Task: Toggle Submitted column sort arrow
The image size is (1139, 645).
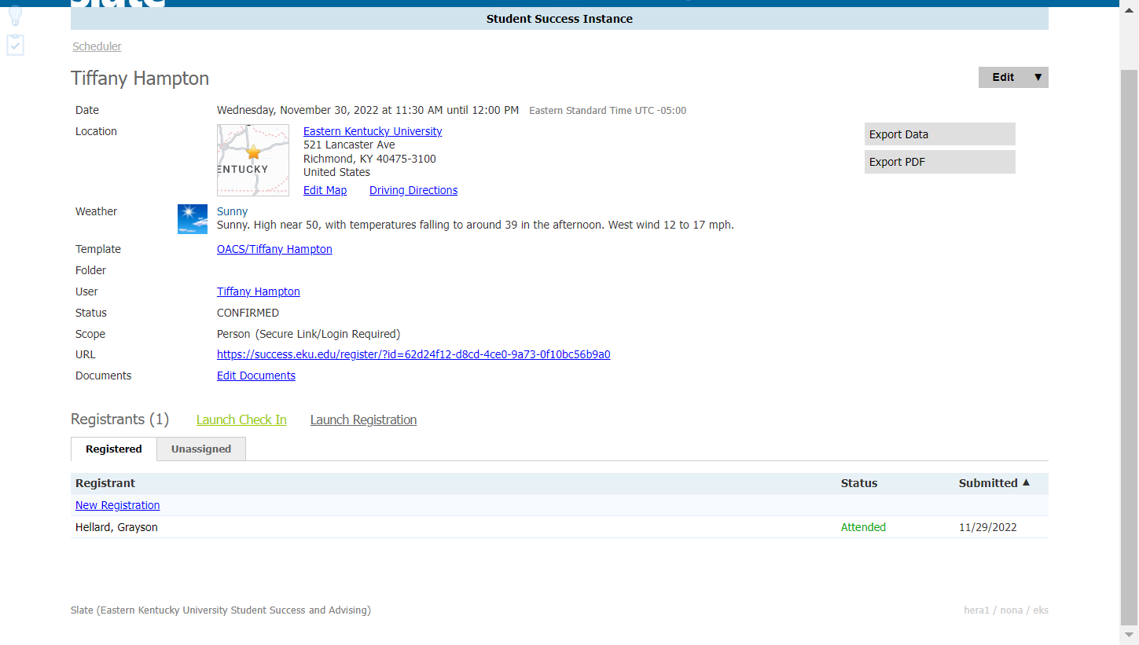Action: (x=1026, y=482)
